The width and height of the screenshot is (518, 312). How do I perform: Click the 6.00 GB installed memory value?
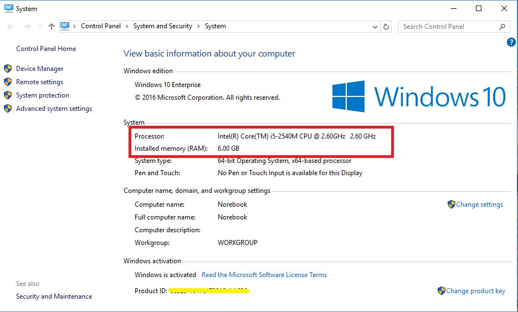[x=228, y=149]
